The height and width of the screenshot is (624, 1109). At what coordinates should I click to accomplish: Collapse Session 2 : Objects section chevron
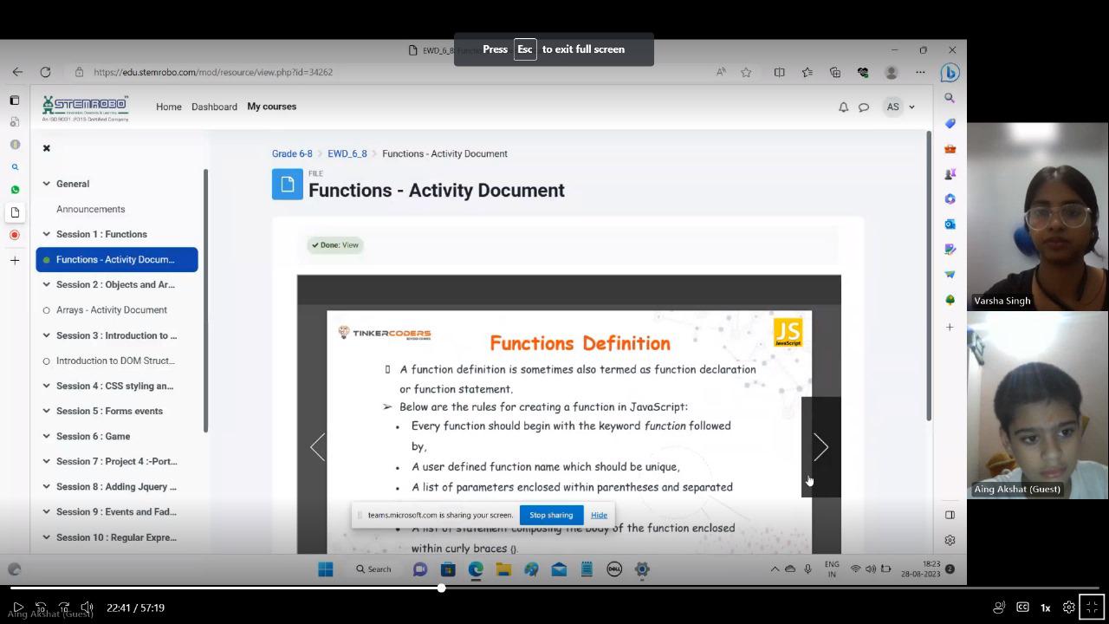click(47, 284)
